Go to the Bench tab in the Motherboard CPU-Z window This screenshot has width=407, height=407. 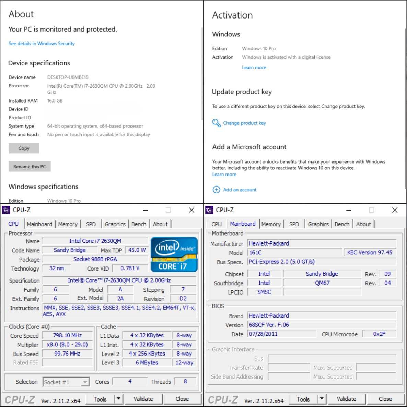[x=342, y=224]
